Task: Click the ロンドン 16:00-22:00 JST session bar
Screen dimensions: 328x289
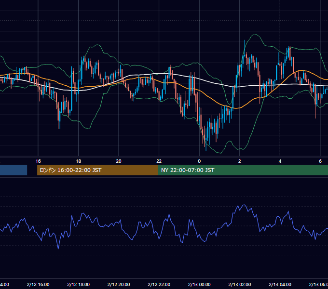Action: point(97,170)
